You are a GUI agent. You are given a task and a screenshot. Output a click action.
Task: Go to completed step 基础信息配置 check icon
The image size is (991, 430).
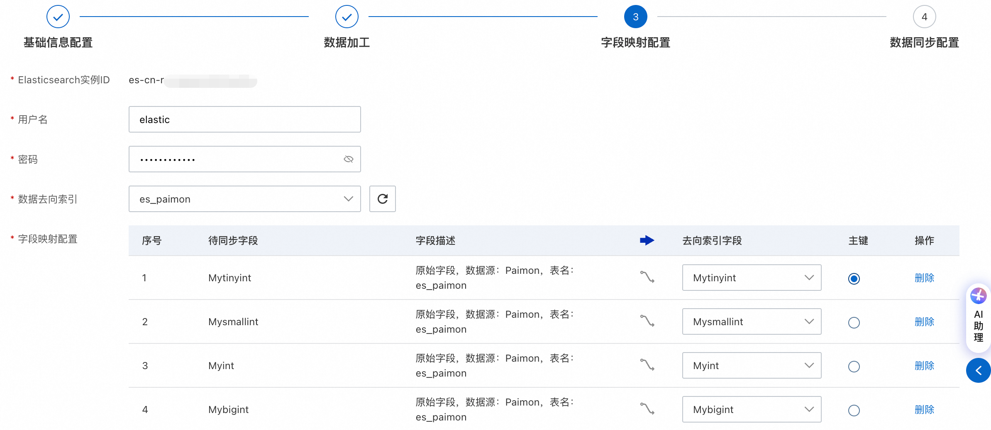(58, 17)
